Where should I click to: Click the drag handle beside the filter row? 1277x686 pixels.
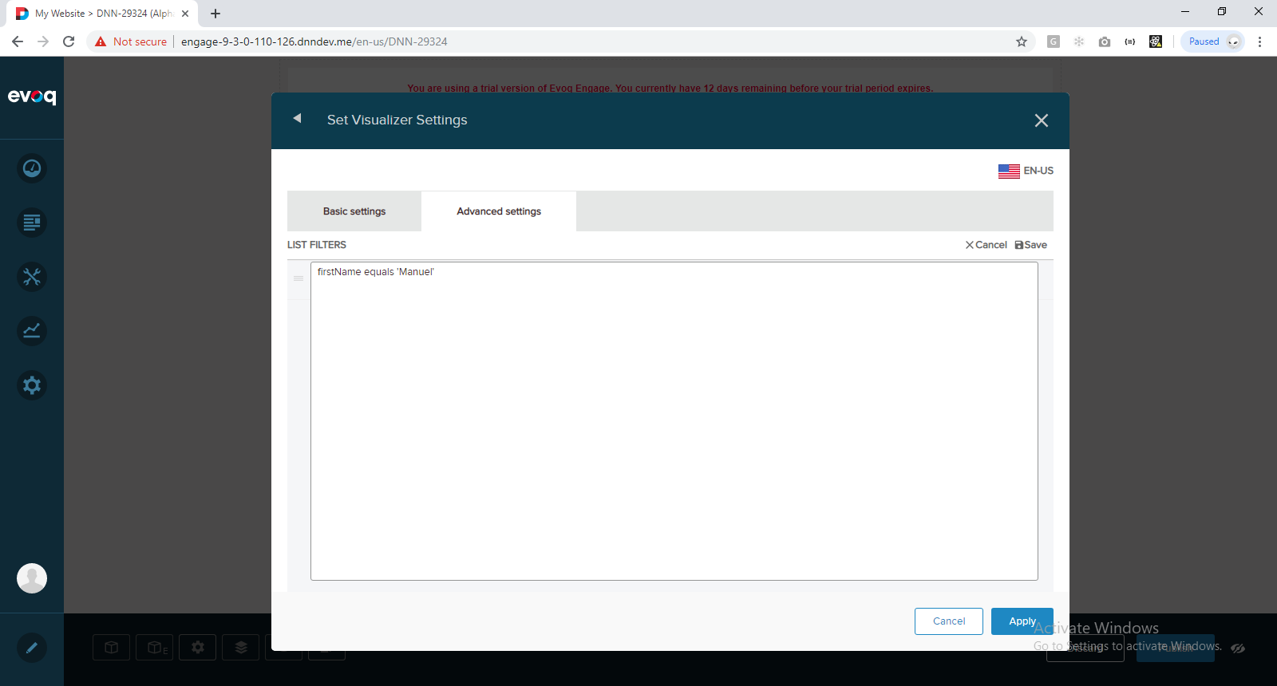point(298,278)
